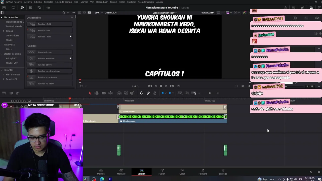Open timeline view options icon
322x181 pixels.
(x=4, y=93)
